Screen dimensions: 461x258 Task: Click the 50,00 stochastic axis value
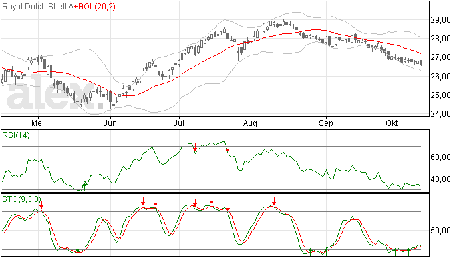[440, 231]
